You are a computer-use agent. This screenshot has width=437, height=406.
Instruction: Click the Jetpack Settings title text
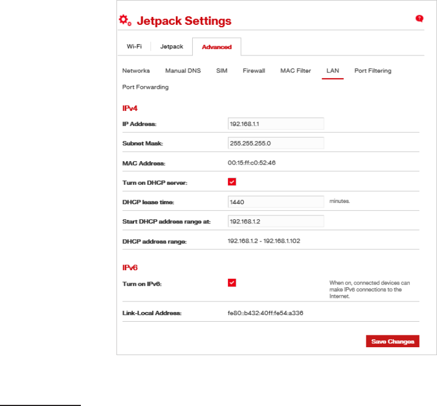pos(184,21)
